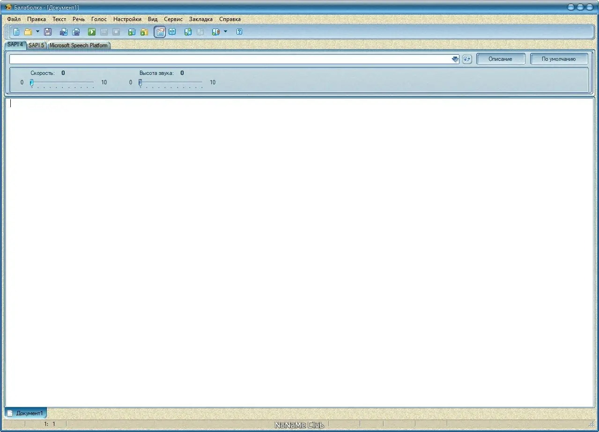Save document using the floppy disk icon

point(48,32)
